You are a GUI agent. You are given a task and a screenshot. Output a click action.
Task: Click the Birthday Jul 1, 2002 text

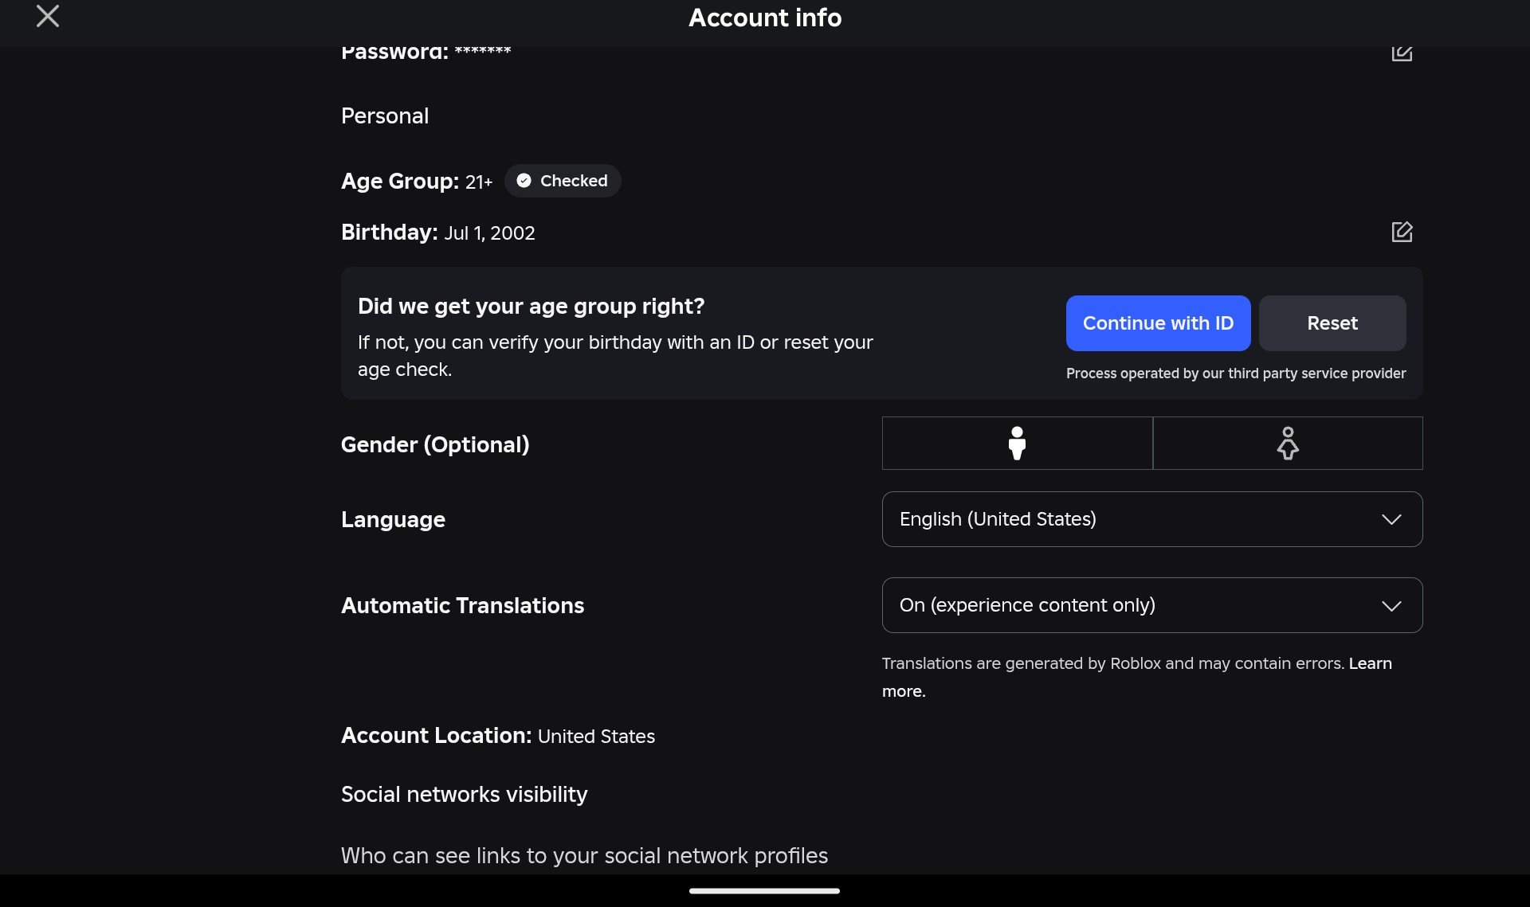pyautogui.click(x=438, y=233)
